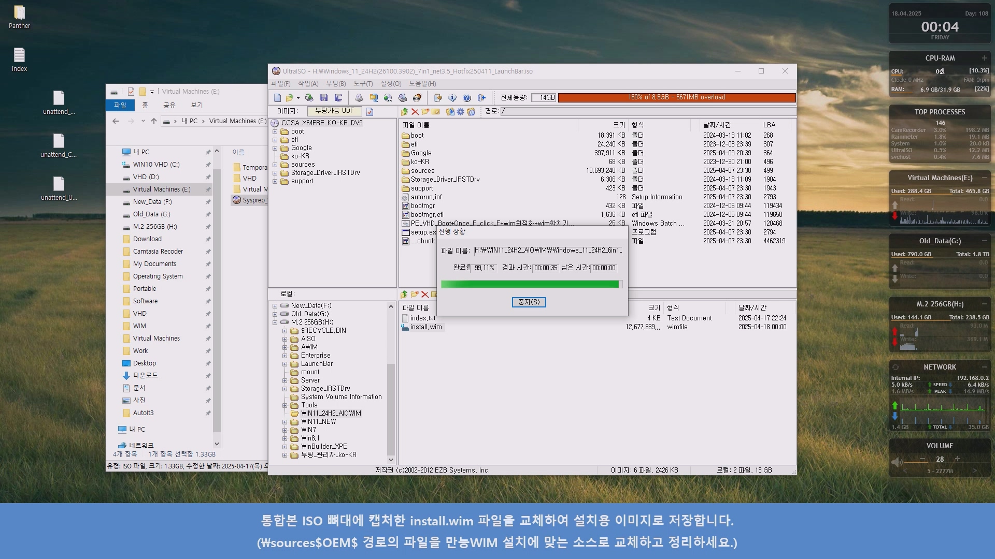Click the gear settings icon beside path field
The height and width of the screenshot is (559, 995).
tap(460, 112)
